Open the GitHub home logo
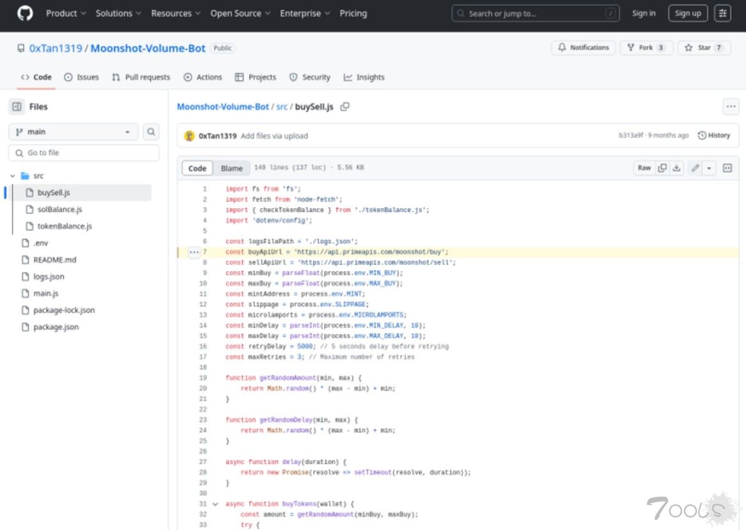The image size is (746, 530). click(25, 13)
